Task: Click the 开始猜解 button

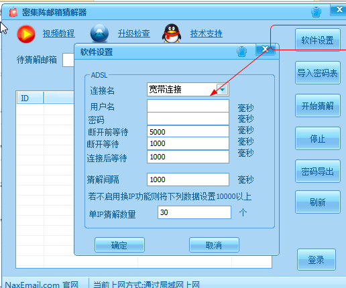Action: 318,106
